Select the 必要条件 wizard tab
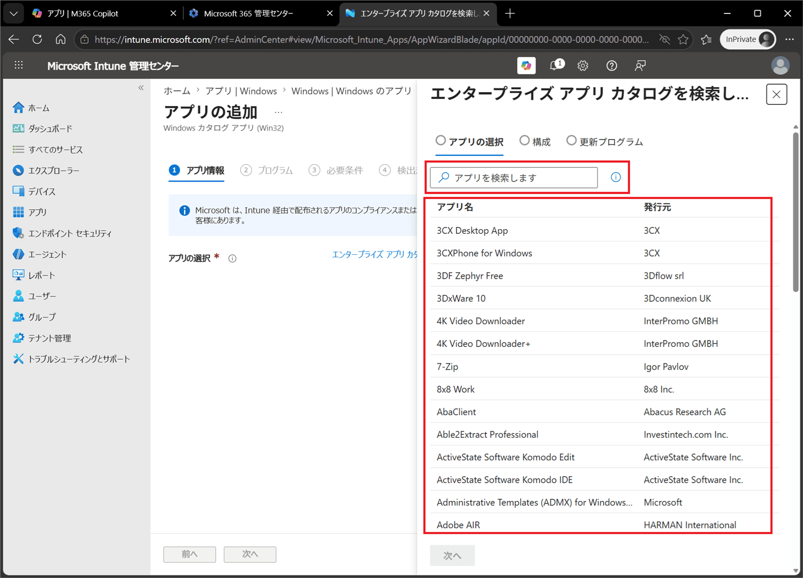 pos(336,170)
